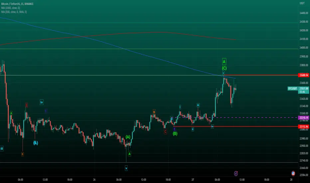Click the 23340.00 price axis value

coord(304,106)
